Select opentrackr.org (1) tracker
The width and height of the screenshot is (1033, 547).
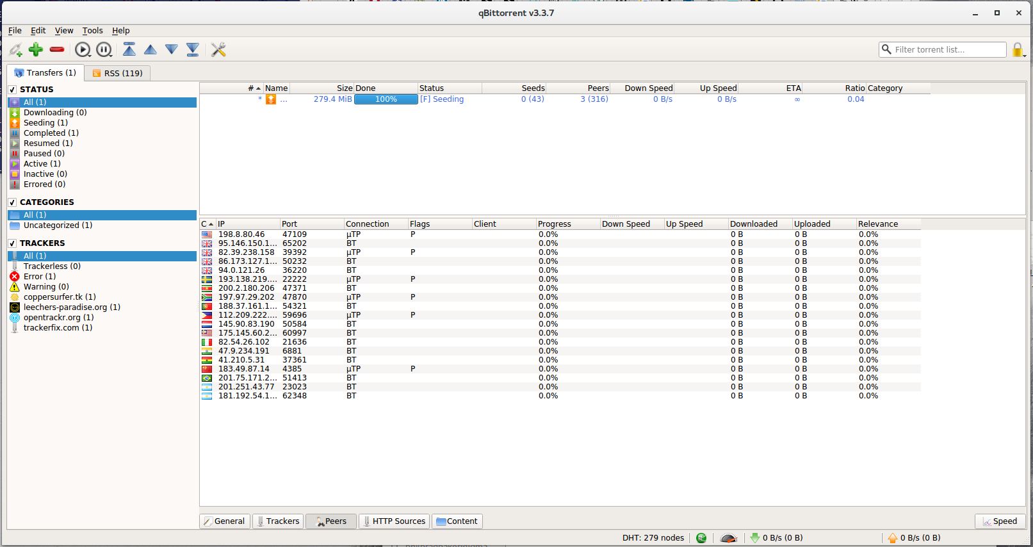[102, 318]
